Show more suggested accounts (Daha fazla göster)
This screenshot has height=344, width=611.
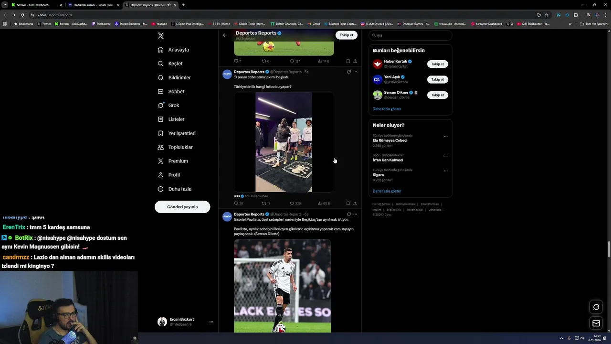tap(387, 109)
